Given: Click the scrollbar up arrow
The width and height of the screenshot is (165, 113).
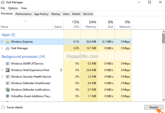Looking at the screenshot, I should click(164, 32).
